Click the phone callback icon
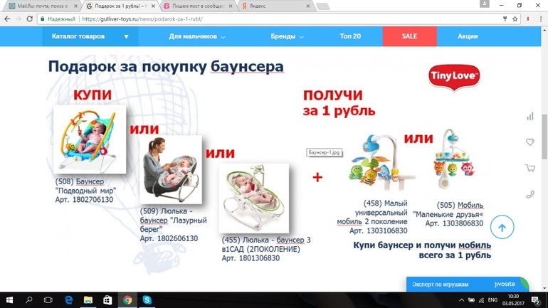The height and width of the screenshot is (308, 548). (529, 194)
